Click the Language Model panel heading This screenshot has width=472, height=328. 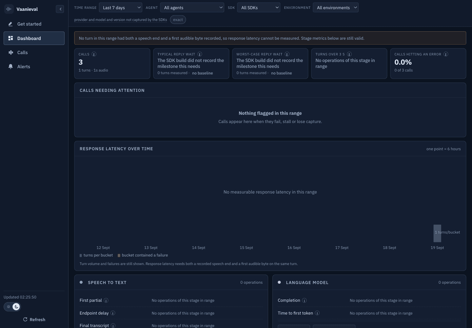[307, 282]
